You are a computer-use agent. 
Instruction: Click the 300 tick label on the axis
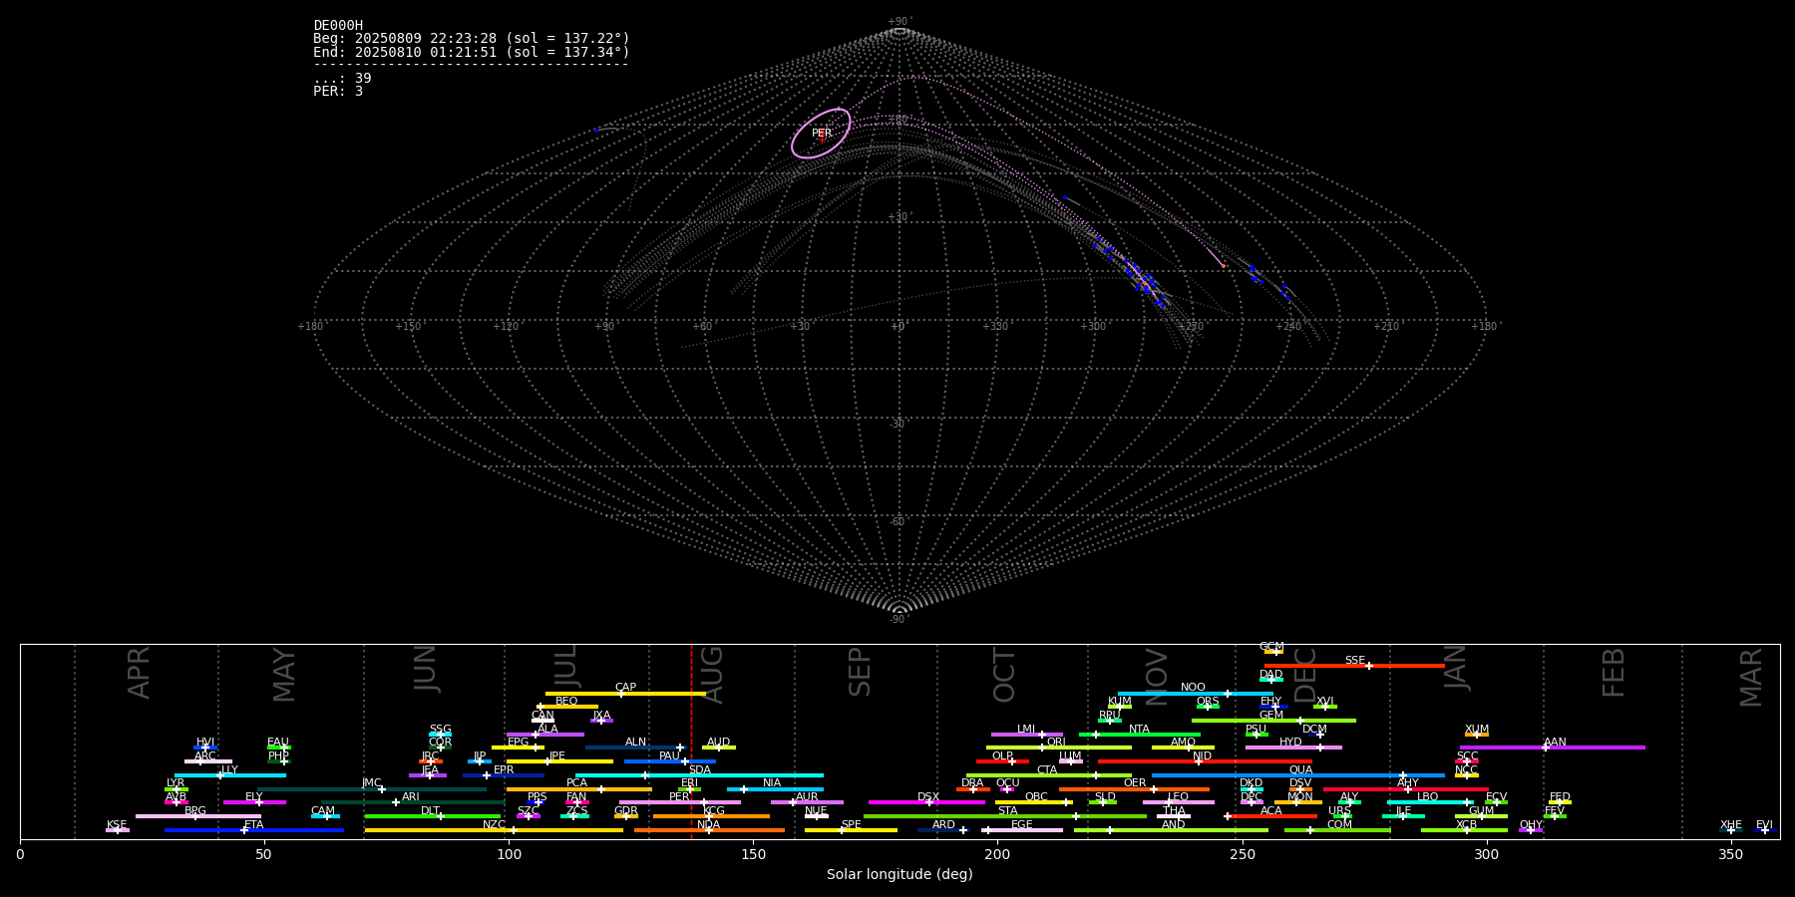(1487, 854)
